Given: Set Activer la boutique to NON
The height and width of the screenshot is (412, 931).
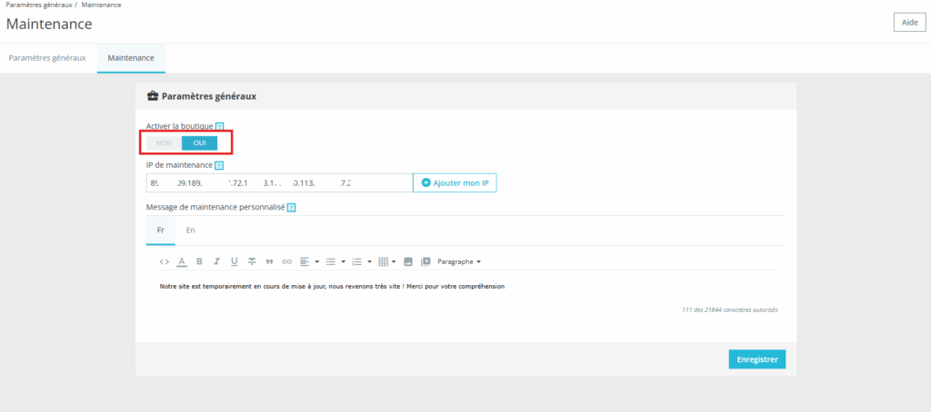Looking at the screenshot, I should pyautogui.click(x=164, y=142).
